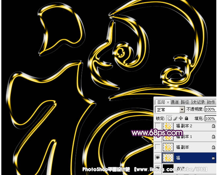Open the 动作 actions tab

tap(211, 102)
